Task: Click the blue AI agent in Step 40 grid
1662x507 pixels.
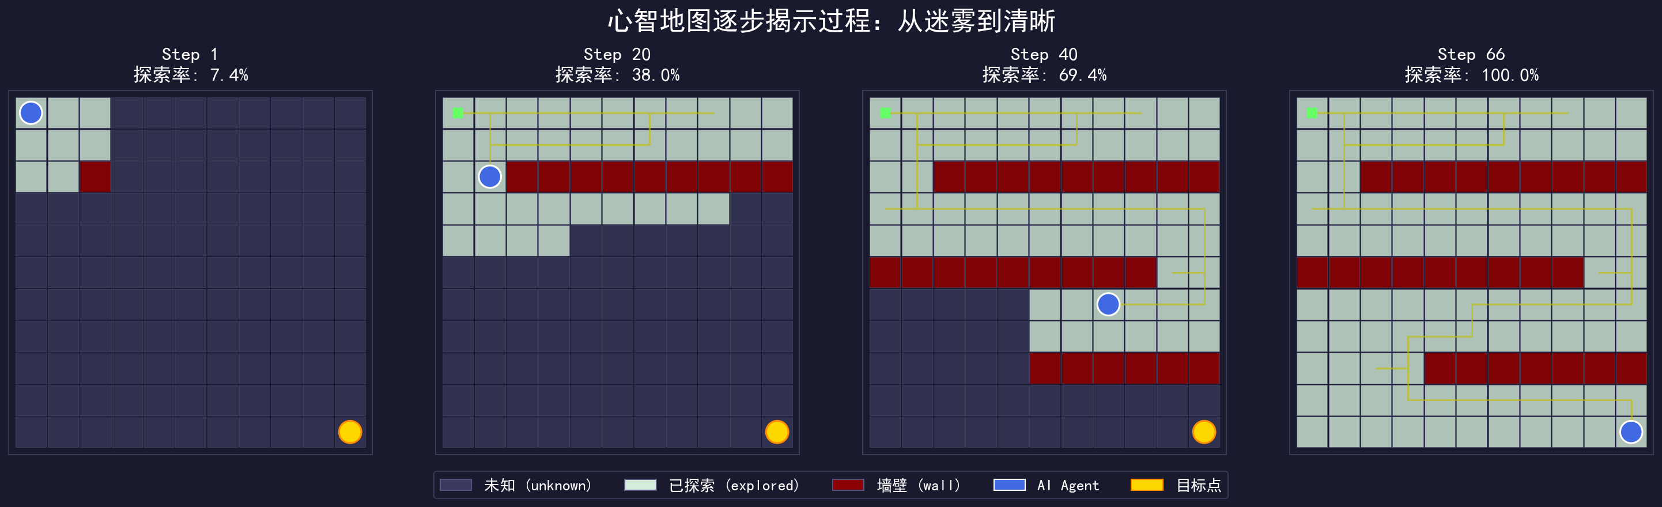Action: coord(1108,304)
